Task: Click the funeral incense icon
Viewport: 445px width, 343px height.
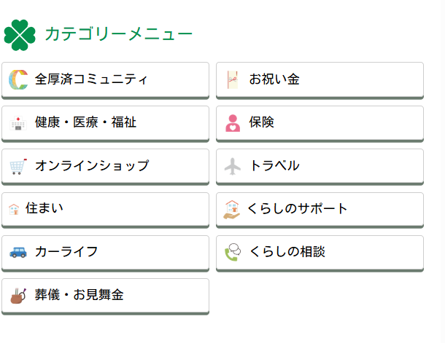Action: point(18,295)
